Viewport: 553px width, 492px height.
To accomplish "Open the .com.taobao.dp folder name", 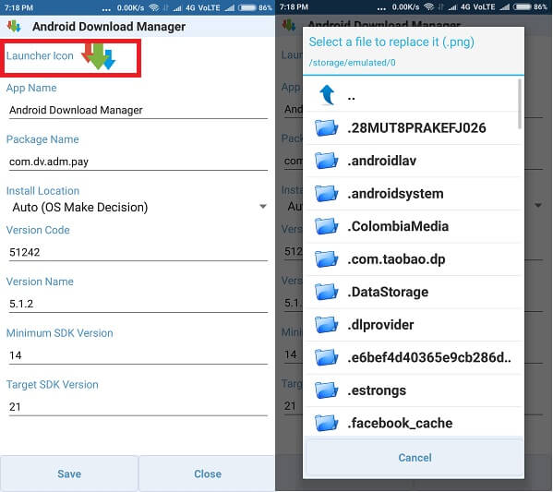I will (x=396, y=259).
